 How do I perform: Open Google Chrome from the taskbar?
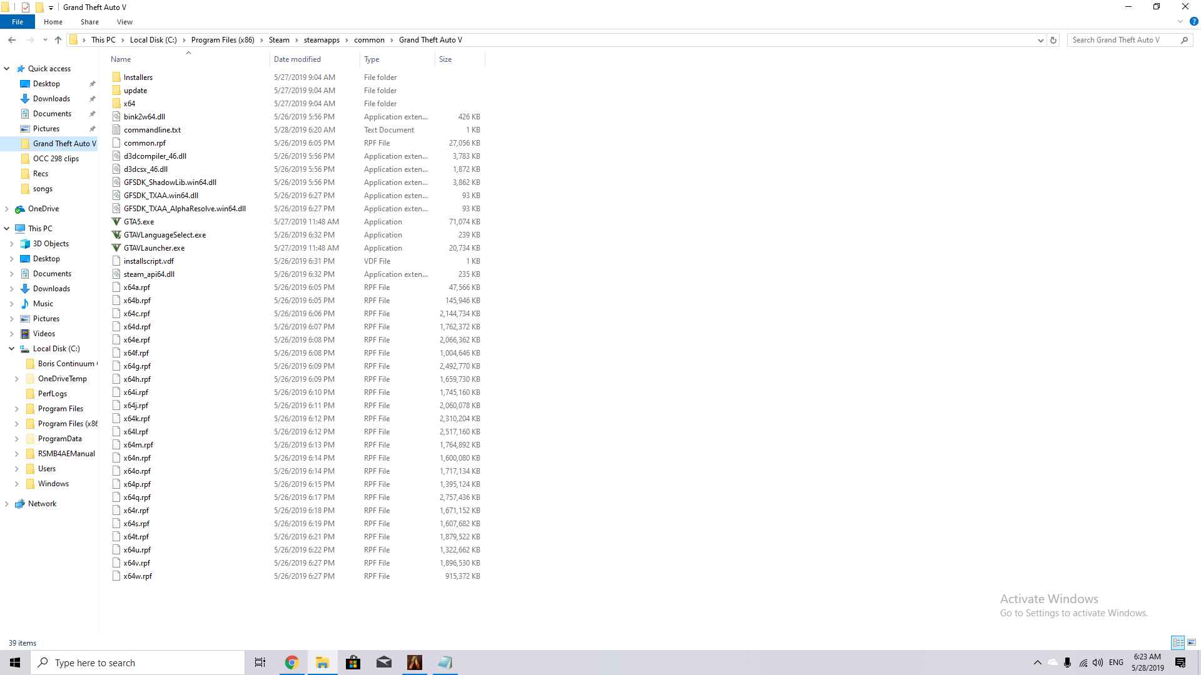[x=291, y=662]
